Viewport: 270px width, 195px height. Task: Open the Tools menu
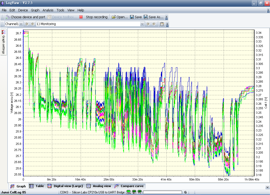click(60, 10)
